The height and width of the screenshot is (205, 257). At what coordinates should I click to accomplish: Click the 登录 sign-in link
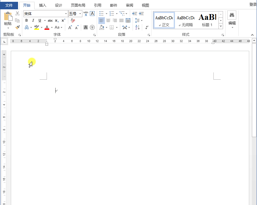click(x=253, y=5)
